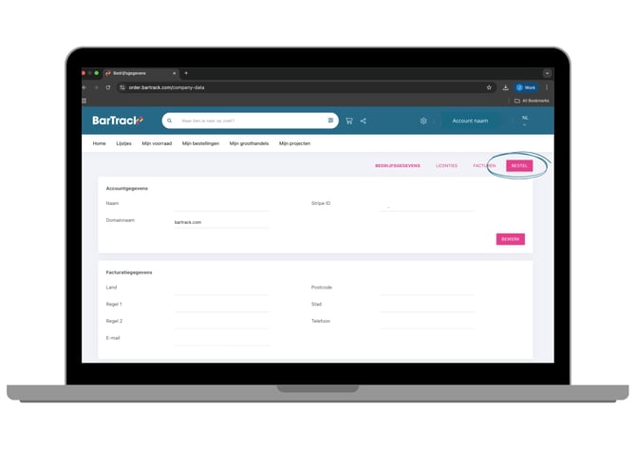Click the Accountgegevens heading

pyautogui.click(x=127, y=189)
